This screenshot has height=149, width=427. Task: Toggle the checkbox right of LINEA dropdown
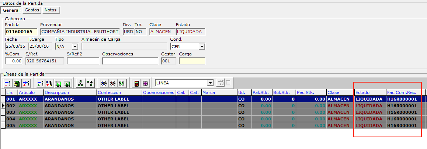(228, 82)
